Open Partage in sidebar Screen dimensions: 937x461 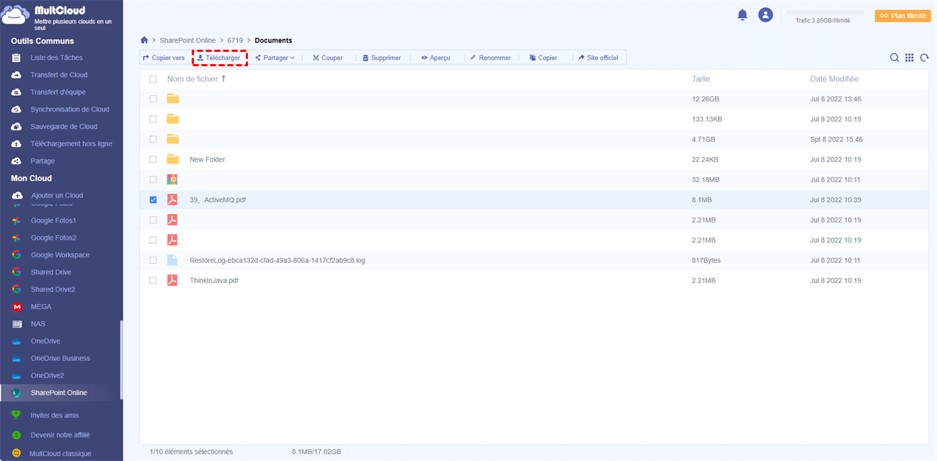(x=43, y=161)
